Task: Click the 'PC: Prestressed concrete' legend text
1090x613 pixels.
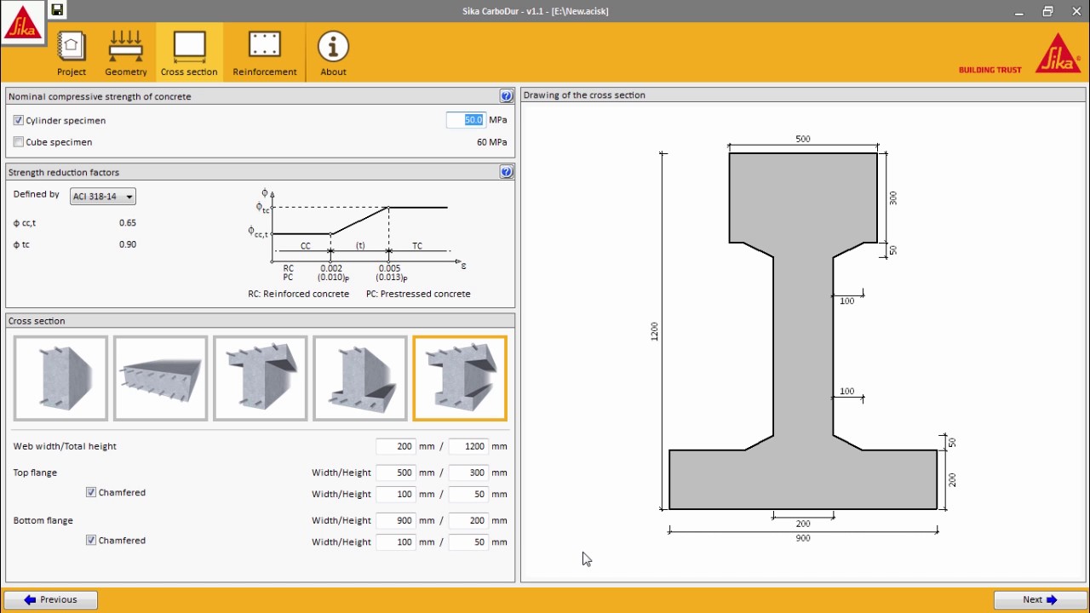Action: [x=418, y=294]
